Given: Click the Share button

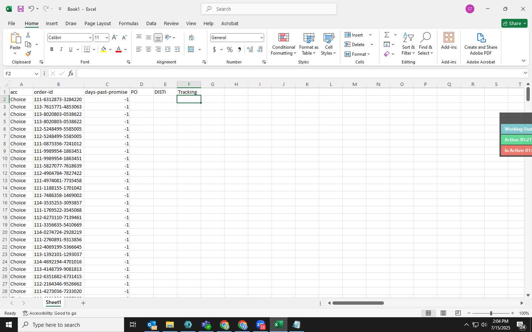Looking at the screenshot, I should pos(514,23).
